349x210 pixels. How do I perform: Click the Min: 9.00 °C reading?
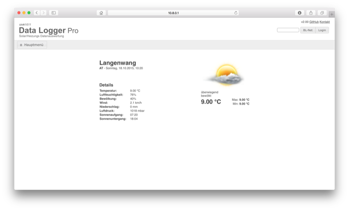tap(241, 104)
